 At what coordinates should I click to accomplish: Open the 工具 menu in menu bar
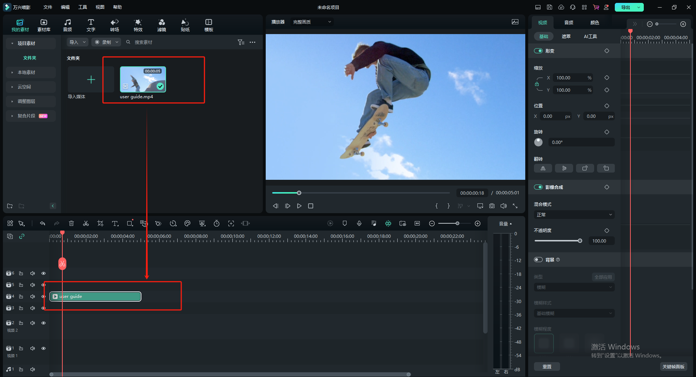(82, 7)
